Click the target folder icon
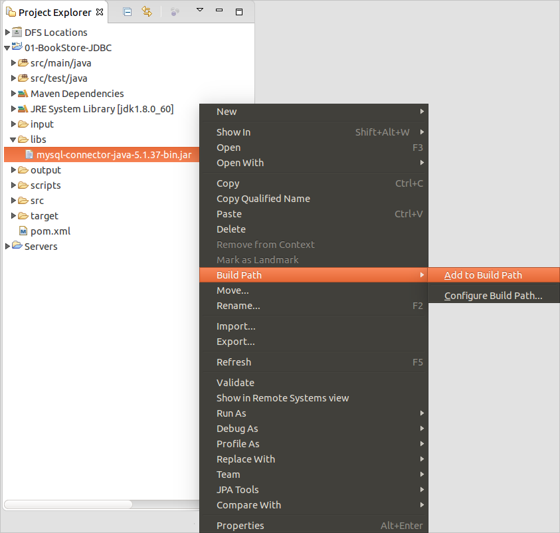This screenshot has height=533, width=560. [23, 216]
